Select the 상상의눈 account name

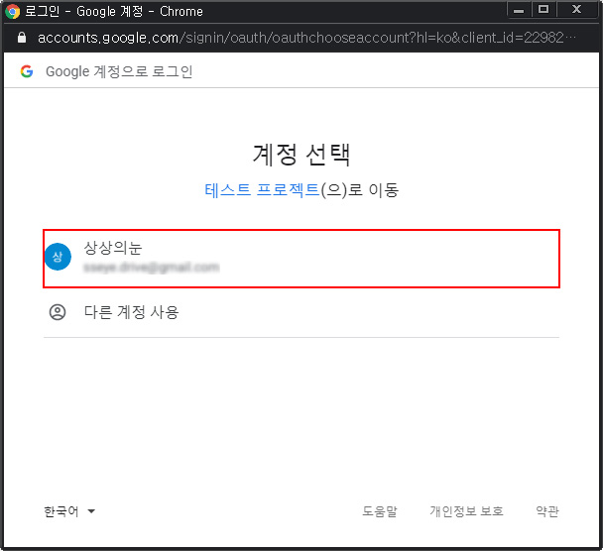point(113,248)
